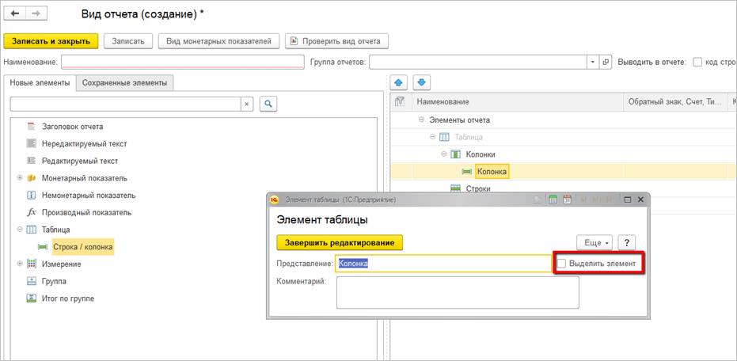Enable the Выделить элемент checkbox

561,264
